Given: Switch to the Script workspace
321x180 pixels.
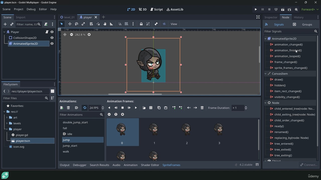Looking at the screenshot, I should 156,9.
